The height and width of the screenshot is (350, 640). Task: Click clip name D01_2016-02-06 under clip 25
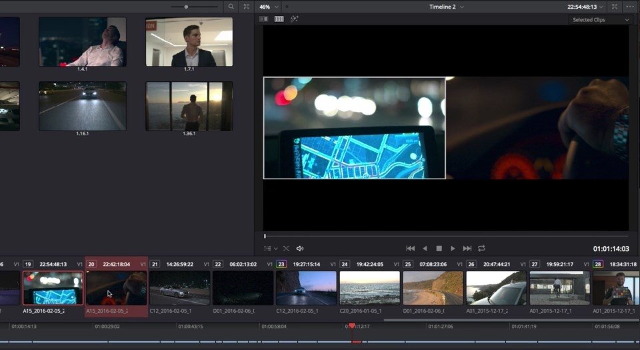[x=424, y=311]
